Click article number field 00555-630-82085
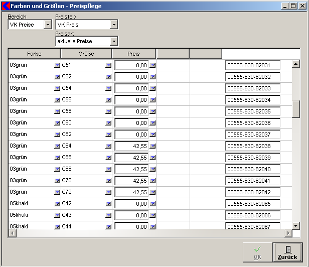The height and width of the screenshot is (267, 309). point(253,204)
